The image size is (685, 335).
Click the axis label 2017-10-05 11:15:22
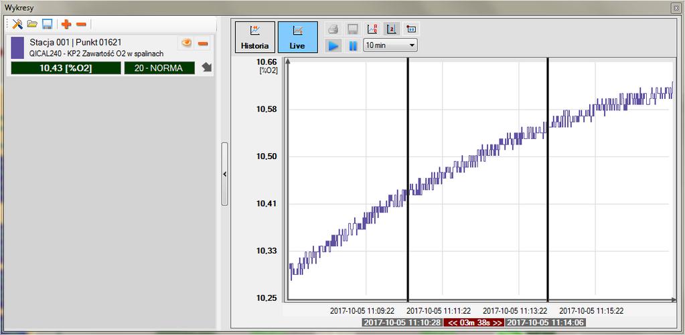point(591,311)
